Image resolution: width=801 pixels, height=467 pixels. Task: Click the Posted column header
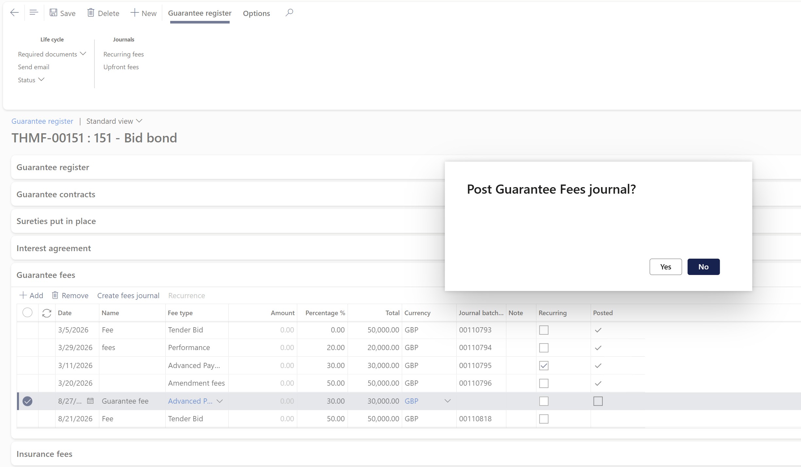603,313
